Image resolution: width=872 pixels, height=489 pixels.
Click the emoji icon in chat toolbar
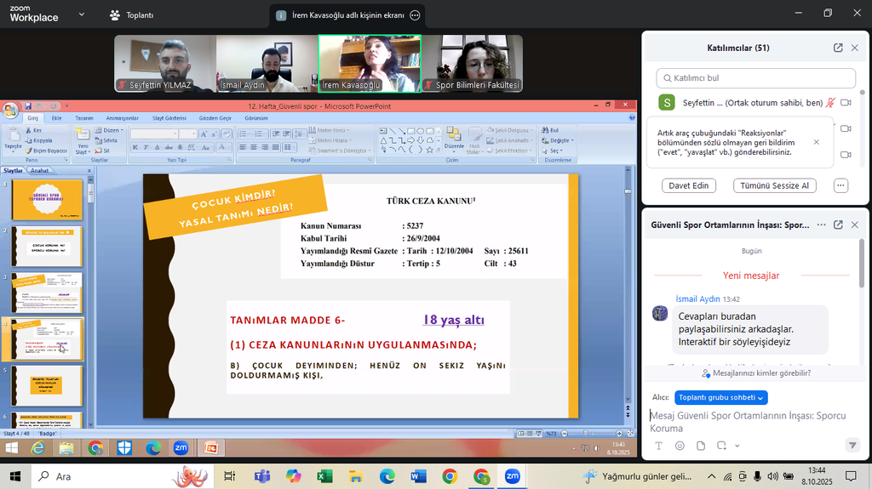coord(680,446)
